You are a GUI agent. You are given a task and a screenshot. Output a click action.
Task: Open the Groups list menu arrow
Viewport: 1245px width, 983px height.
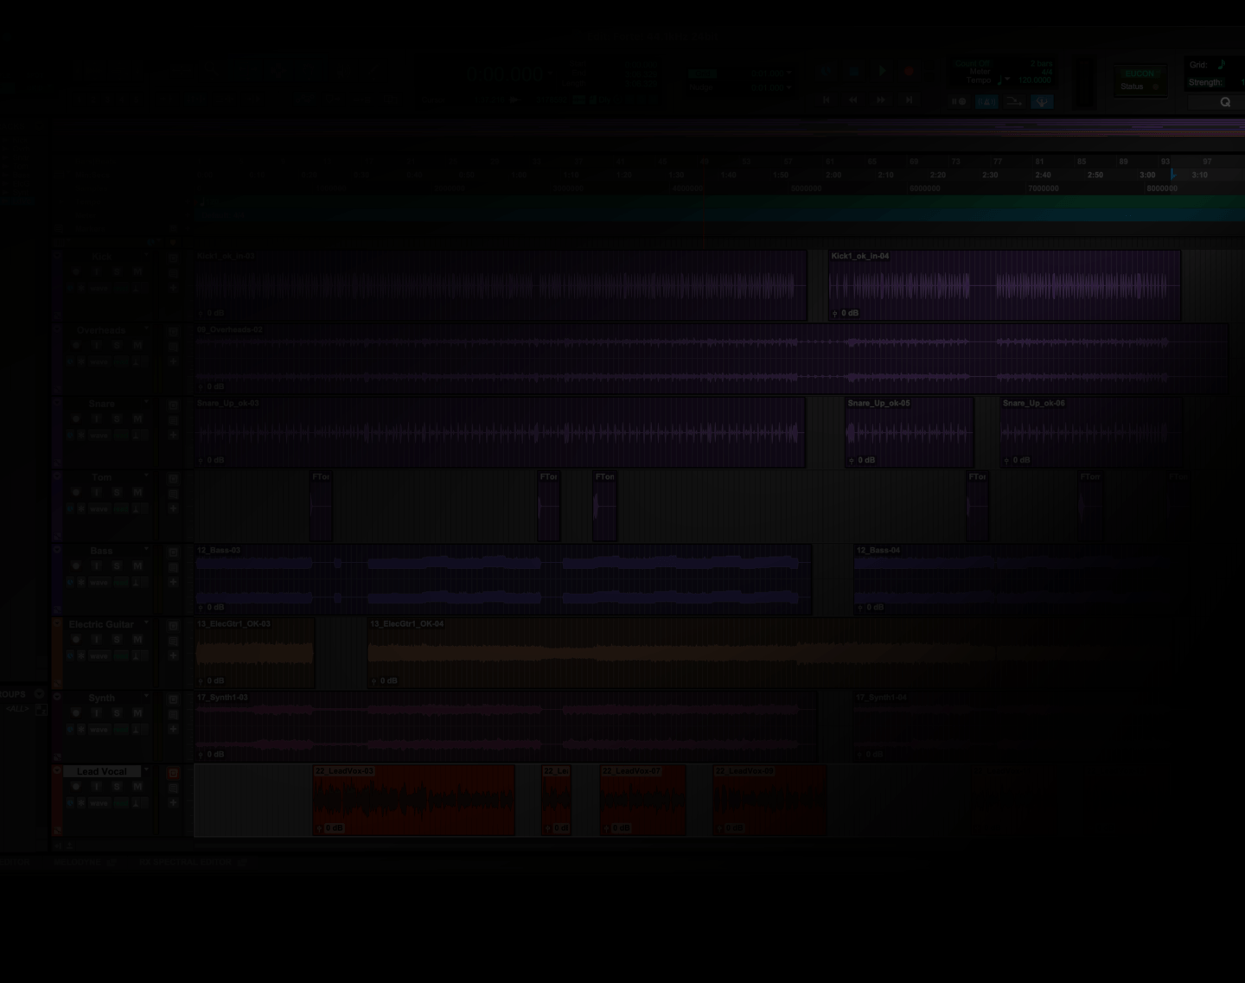tap(39, 693)
